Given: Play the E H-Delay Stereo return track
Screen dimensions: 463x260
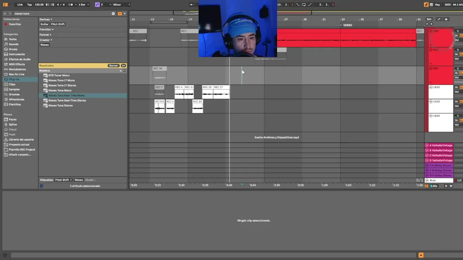Looking at the screenshot, I should [x=427, y=165].
